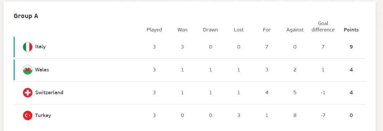Click Switzerland's goals against value 5
383x131 pixels.
click(295, 92)
